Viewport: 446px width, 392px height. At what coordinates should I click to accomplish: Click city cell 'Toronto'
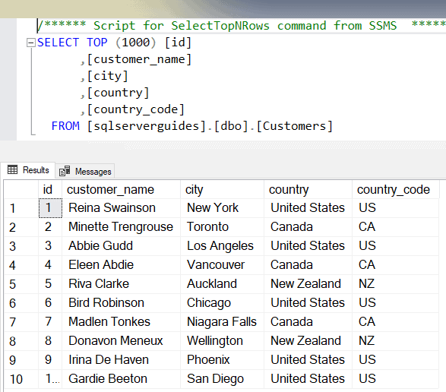pos(222,227)
